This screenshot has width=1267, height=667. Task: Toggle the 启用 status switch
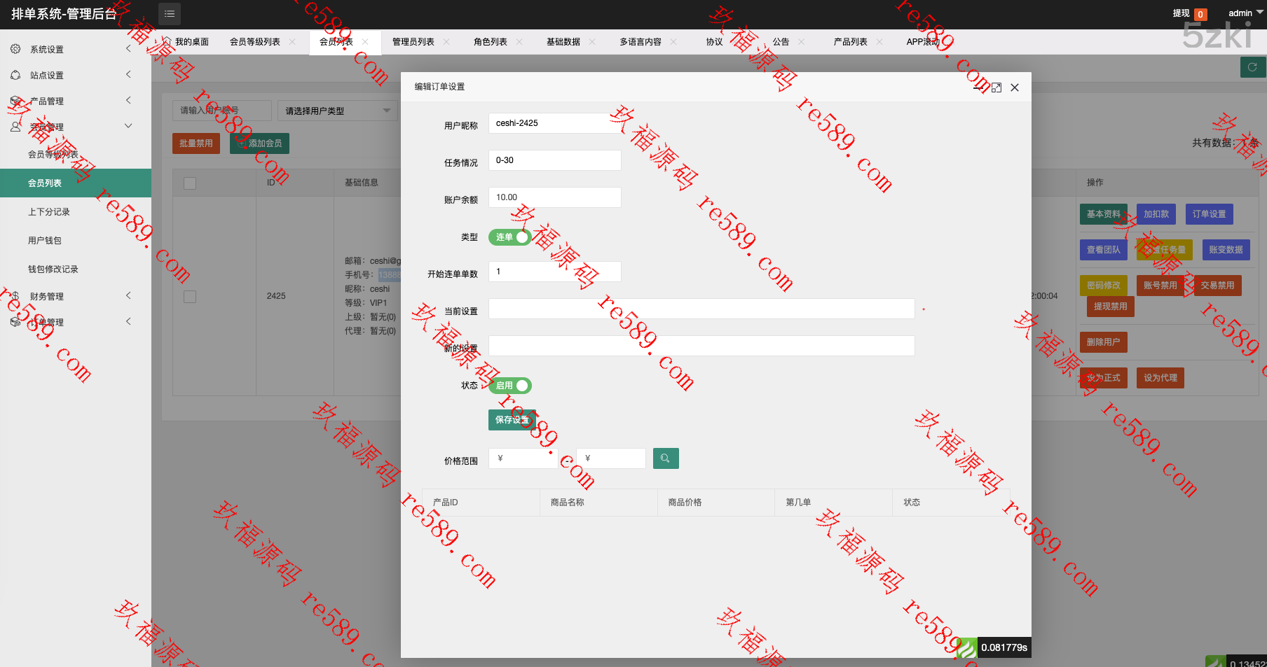point(509,386)
